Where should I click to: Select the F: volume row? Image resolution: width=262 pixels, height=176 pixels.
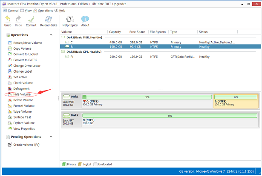coord(161,57)
